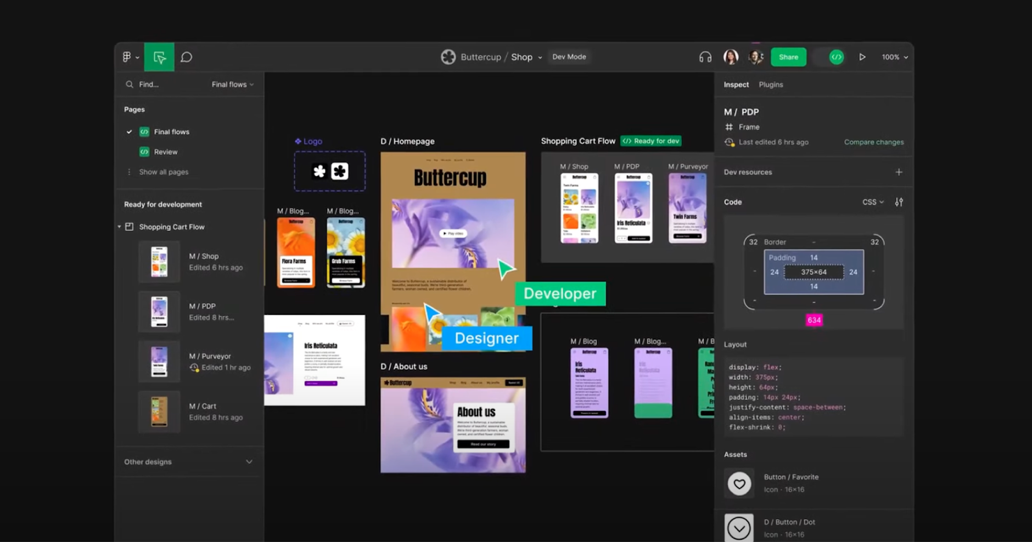Select the About us card on canvas

(484, 427)
